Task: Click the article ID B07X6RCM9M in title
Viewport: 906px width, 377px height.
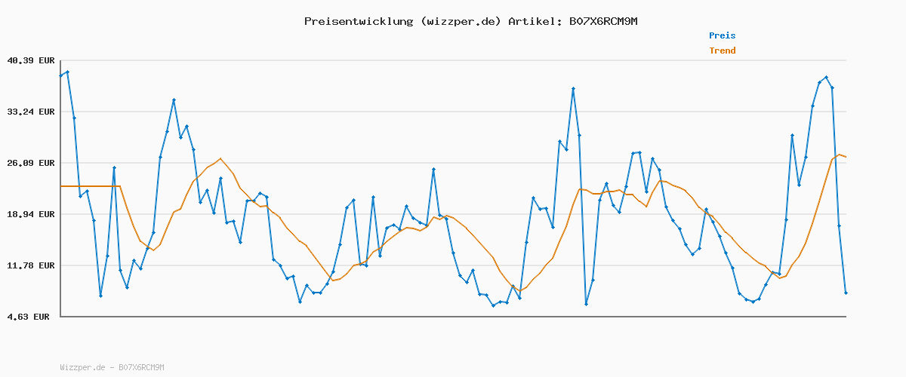Action: click(602, 21)
